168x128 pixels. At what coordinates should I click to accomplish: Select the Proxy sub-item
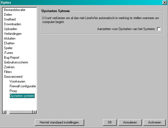[13, 91]
